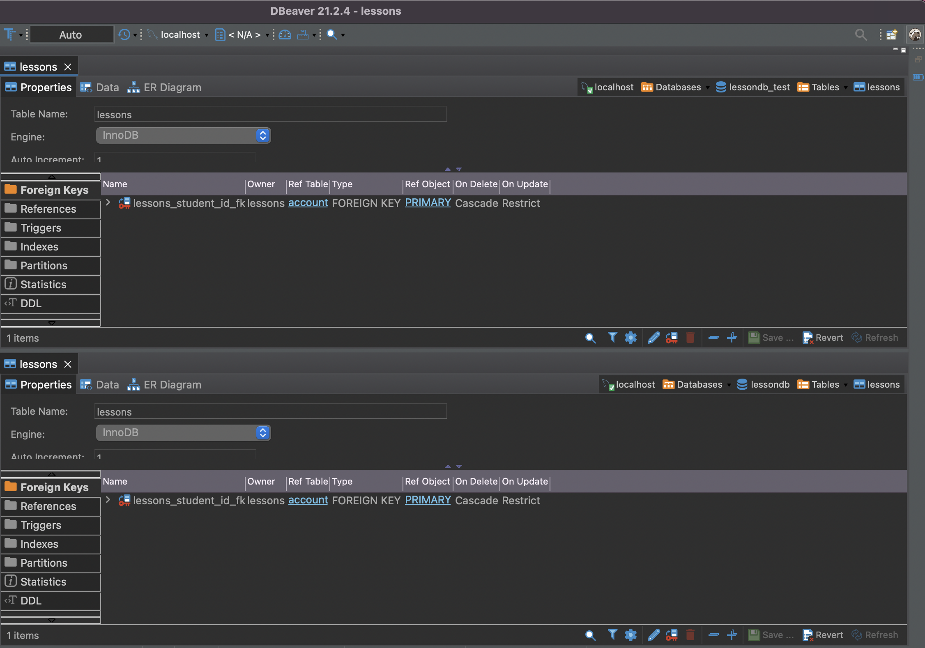Viewport: 925px width, 648px height.
Task: Expand the lessons_student_id_fk row
Action: [108, 203]
